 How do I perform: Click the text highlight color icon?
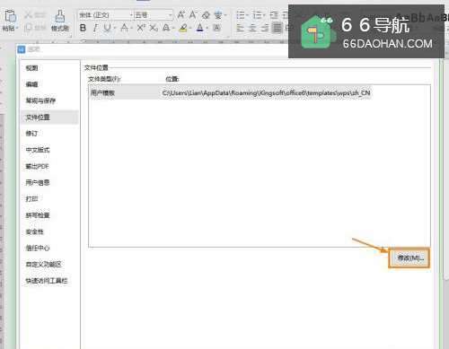(x=183, y=28)
